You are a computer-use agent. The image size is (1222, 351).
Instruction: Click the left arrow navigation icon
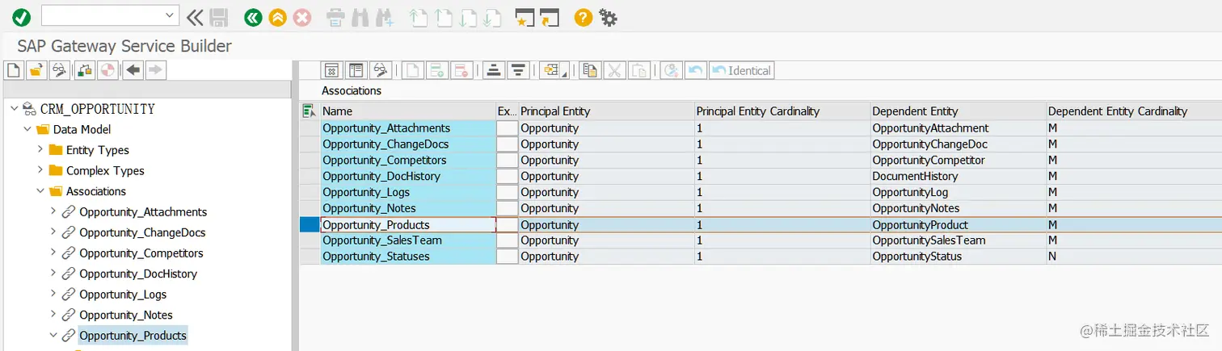coord(133,70)
